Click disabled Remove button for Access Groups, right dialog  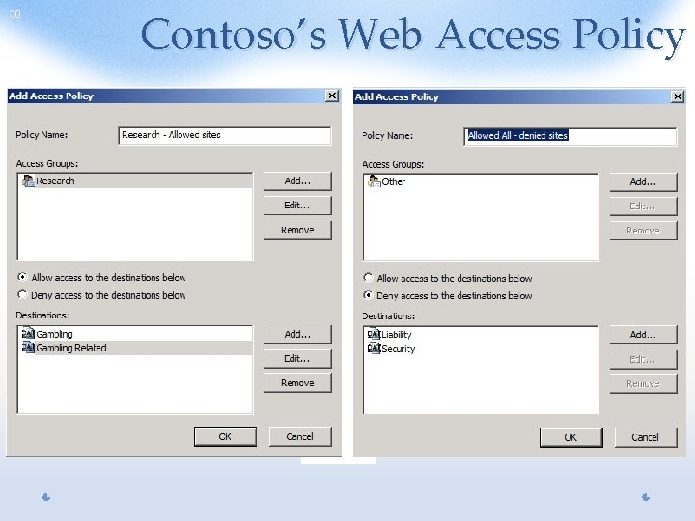click(643, 231)
